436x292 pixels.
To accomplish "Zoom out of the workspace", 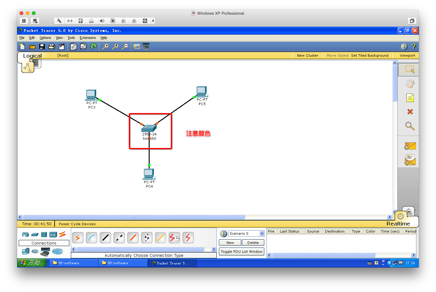I will (x=125, y=47).
